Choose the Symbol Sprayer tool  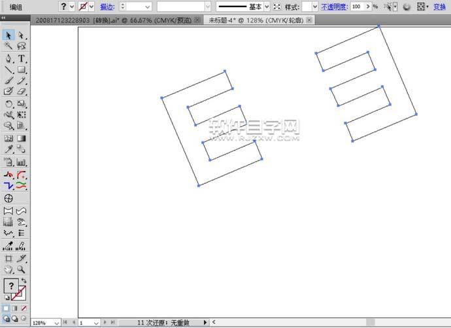click(x=8, y=162)
